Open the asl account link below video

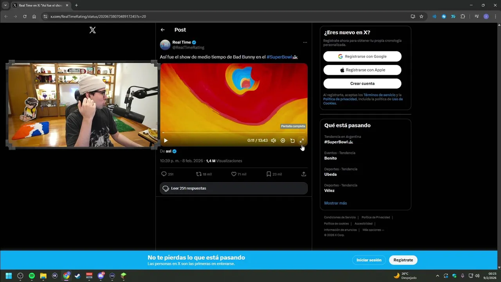(x=168, y=151)
